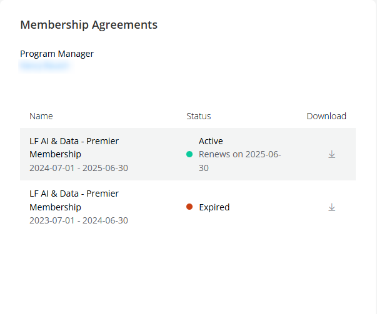Click the Membership Agreements heading
The image size is (377, 314).
point(89,25)
